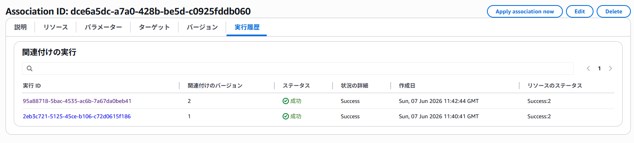Click Apply association now button
The image size is (634, 143).
coord(525,11)
